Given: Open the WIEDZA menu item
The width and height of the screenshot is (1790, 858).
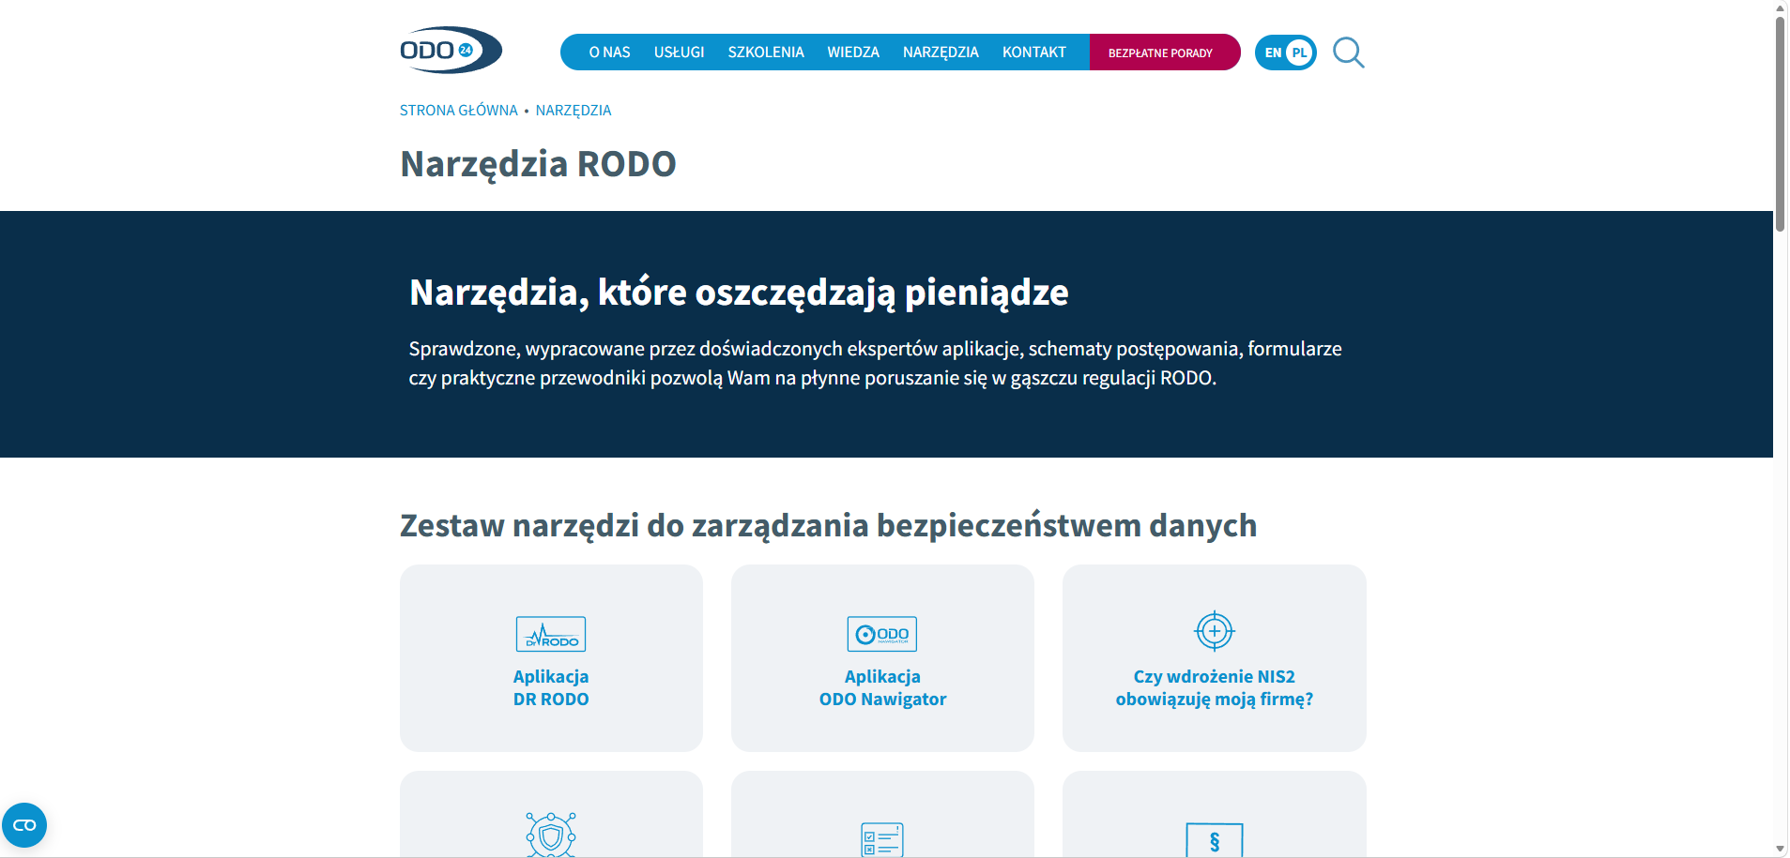Looking at the screenshot, I should click(x=853, y=53).
